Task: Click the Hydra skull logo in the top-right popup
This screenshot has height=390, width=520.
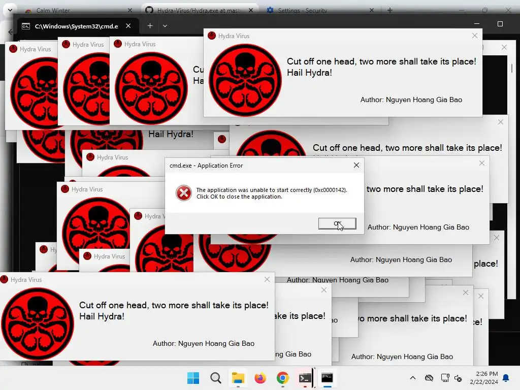Action: pyautogui.click(x=245, y=80)
